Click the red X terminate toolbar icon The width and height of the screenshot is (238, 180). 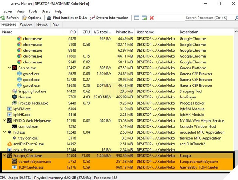coord(152,18)
